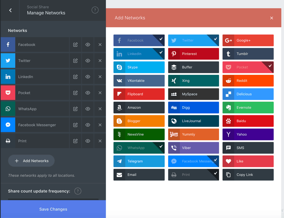Add the Evernote network
The image size is (284, 218).
(x=248, y=108)
